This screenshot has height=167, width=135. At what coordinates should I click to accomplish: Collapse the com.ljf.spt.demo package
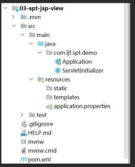point(39,52)
